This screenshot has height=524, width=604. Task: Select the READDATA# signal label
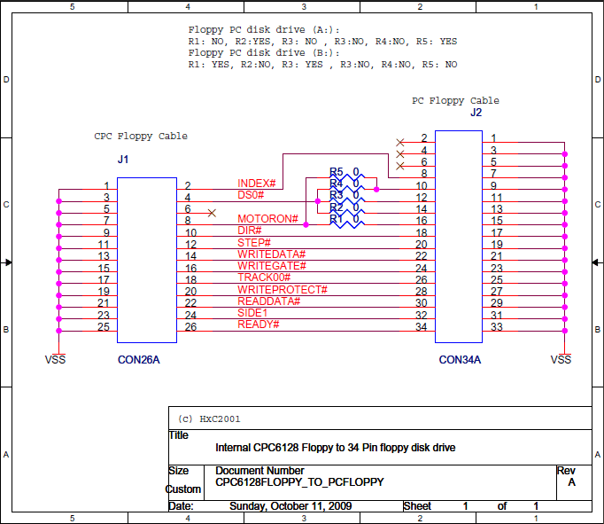(269, 301)
